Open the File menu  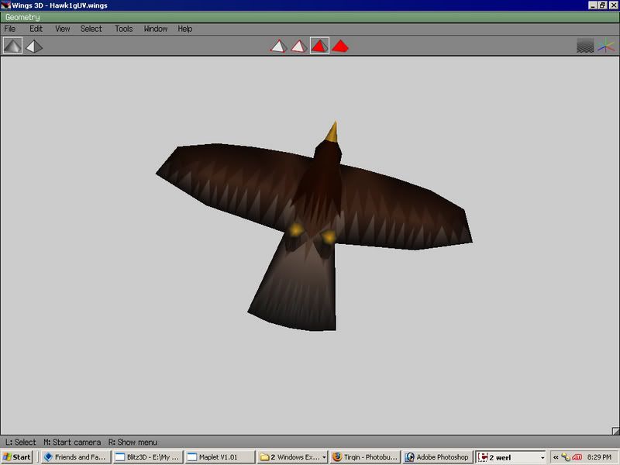click(10, 29)
